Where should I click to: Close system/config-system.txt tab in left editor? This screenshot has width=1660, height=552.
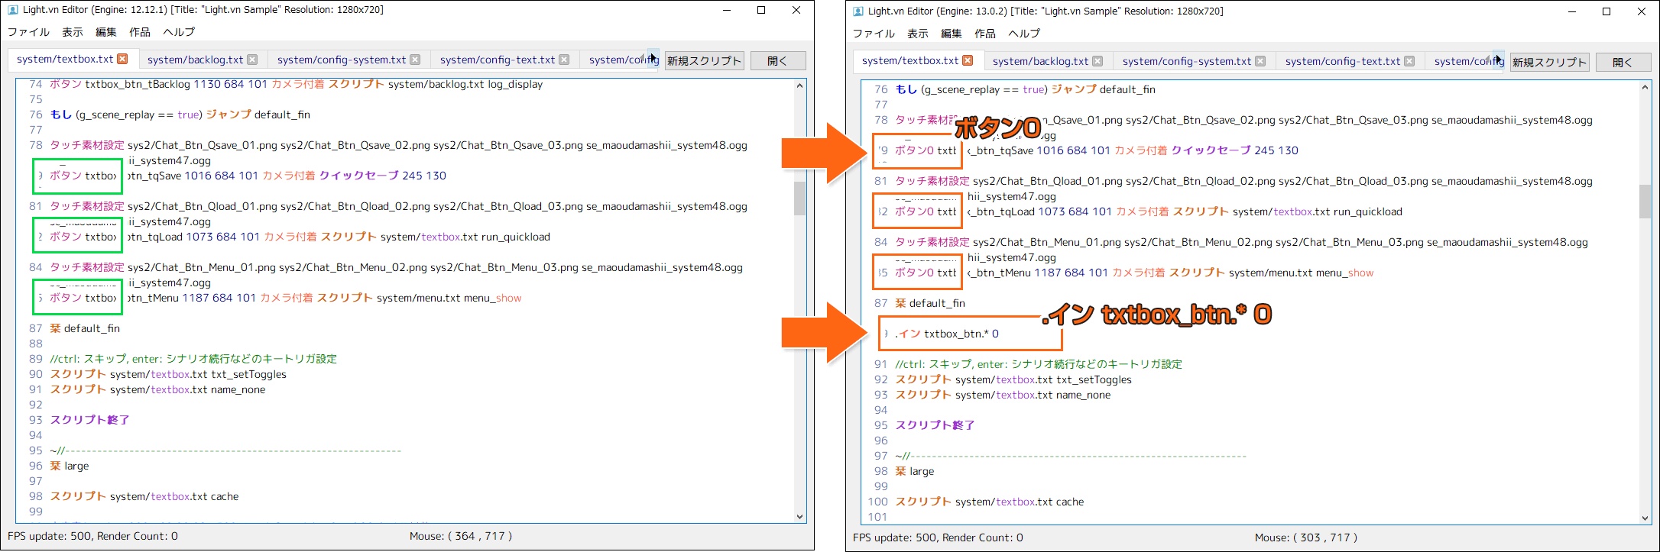415,60
